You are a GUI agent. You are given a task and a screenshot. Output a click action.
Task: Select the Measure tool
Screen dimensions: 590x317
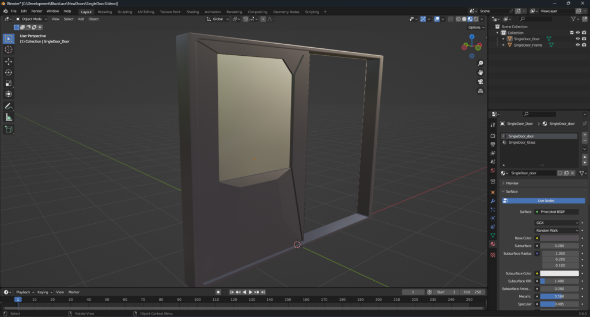coord(9,117)
